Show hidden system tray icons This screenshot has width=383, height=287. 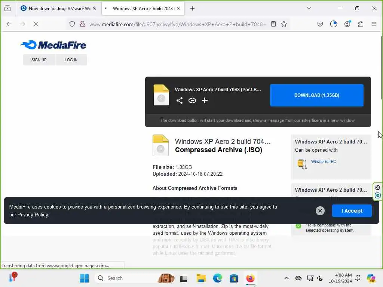287,278
